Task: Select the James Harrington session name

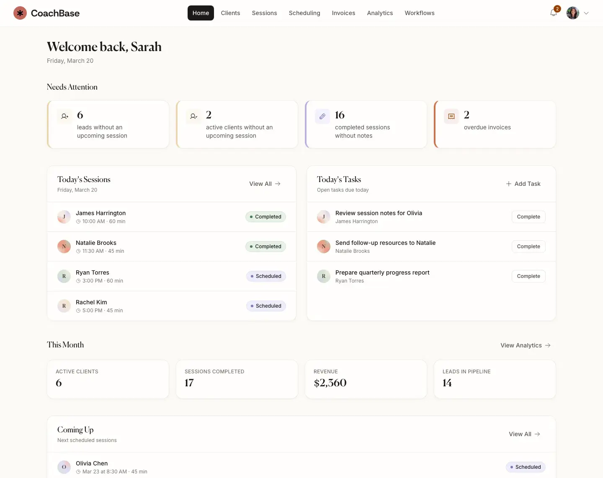Action: pyautogui.click(x=100, y=213)
